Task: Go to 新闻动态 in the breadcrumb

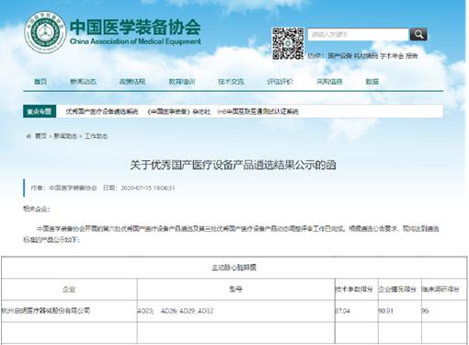Action: coord(65,136)
